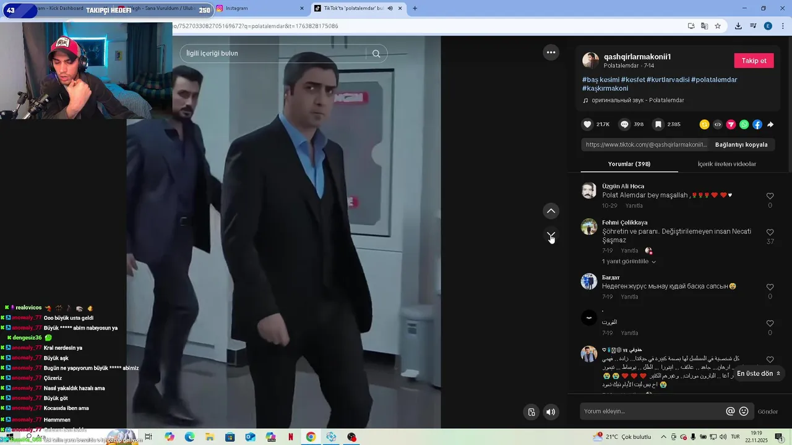The width and height of the screenshot is (792, 445).
Task: Show hidden system tray icons chevron
Action: pos(663,437)
